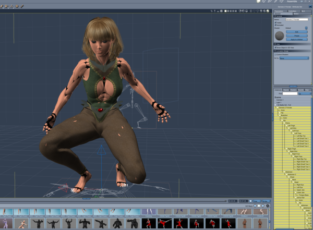Choose gray smooth-shaded sphere display mode
The width and height of the screenshot is (313, 230).
click(x=264, y=11)
